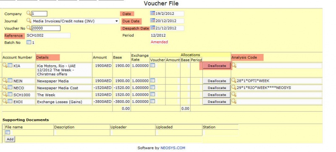Open the Batch No list icon
The height and width of the screenshot is (152, 336).
29,42
